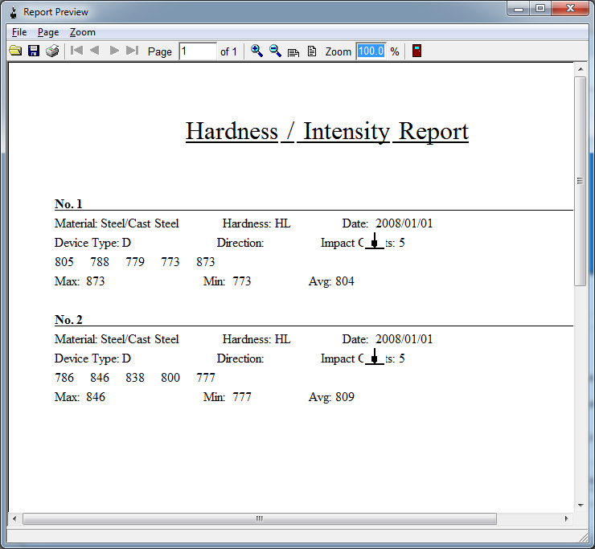Click the Zoom percentage field

pos(371,51)
